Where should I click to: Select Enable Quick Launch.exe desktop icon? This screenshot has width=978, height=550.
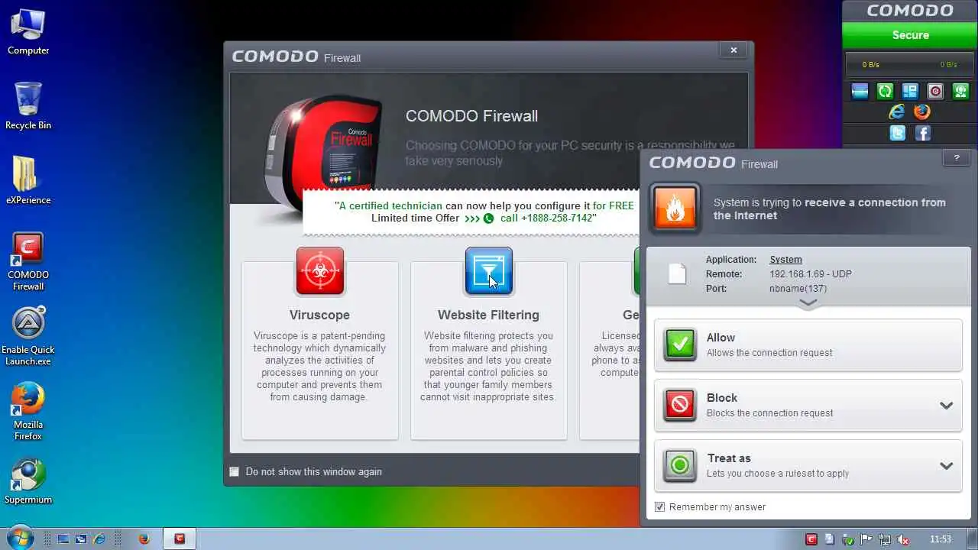[28, 336]
